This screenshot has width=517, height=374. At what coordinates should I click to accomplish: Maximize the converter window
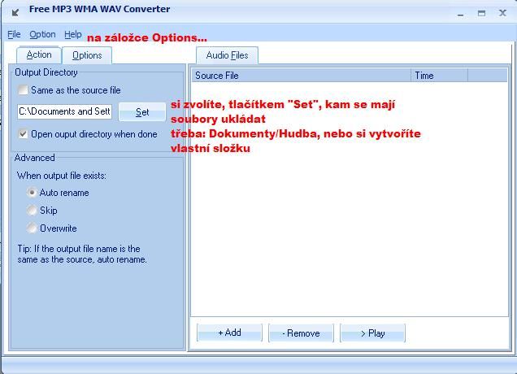[481, 13]
